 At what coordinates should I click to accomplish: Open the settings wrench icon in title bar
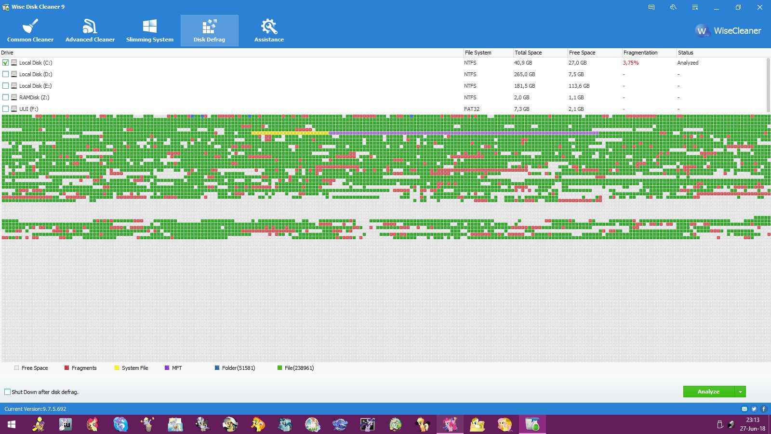673,7
